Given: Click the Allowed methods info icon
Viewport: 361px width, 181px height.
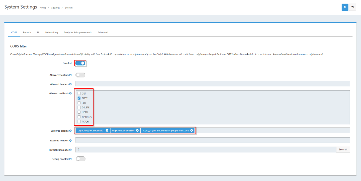Looking at the screenshot, I should pos(70,93).
